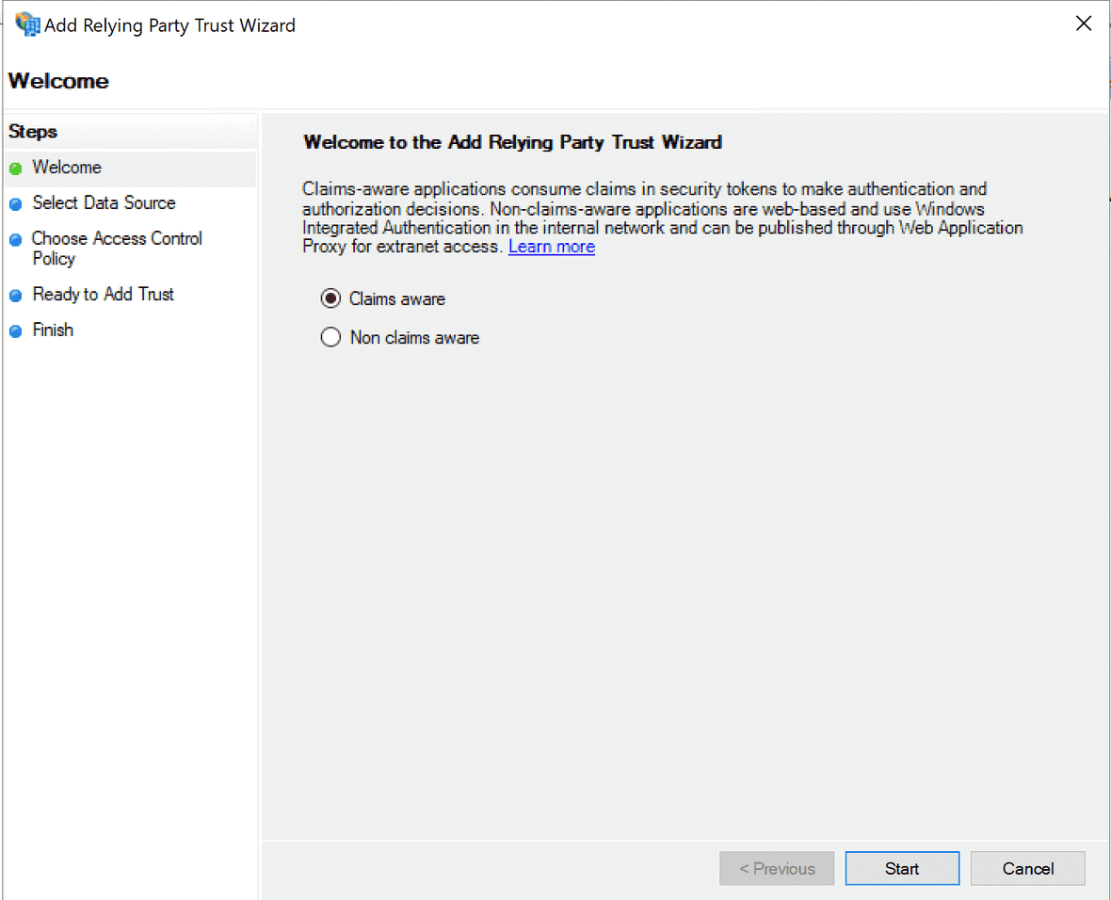Click the green bullet beside the Welcome step
Screen dimensions: 1111x900
(15, 169)
